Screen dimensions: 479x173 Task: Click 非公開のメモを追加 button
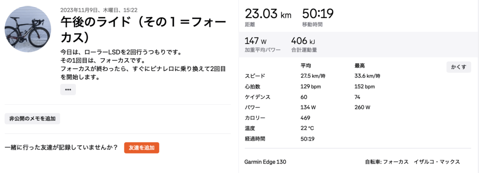point(32,119)
